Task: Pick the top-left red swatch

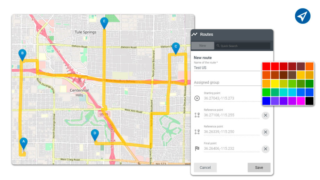Action: (x=266, y=67)
